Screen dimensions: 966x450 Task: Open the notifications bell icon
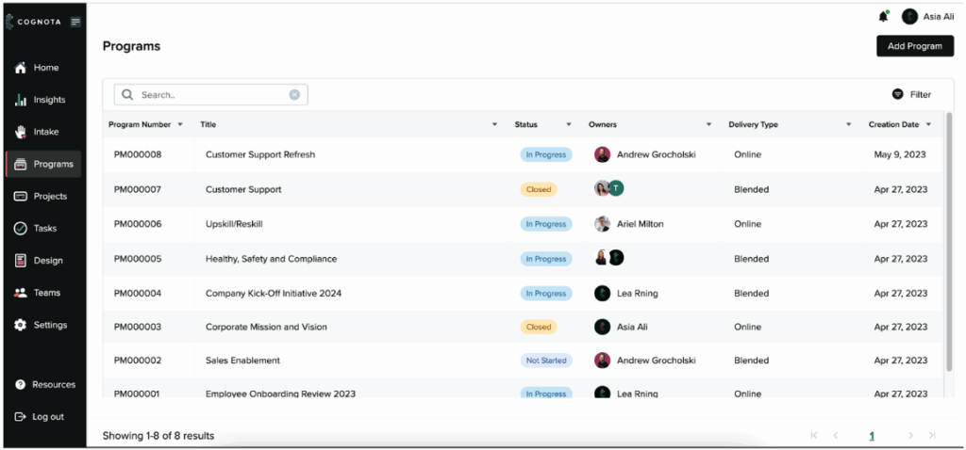tap(883, 16)
